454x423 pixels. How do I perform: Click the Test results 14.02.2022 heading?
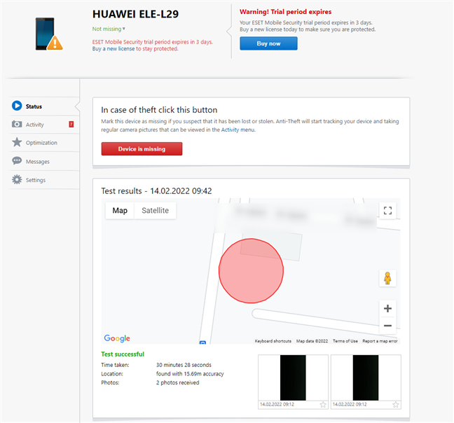(x=156, y=191)
